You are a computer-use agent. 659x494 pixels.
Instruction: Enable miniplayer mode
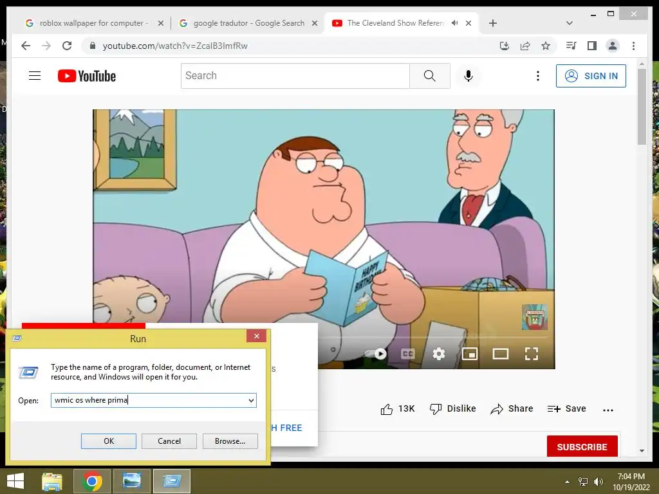point(469,354)
